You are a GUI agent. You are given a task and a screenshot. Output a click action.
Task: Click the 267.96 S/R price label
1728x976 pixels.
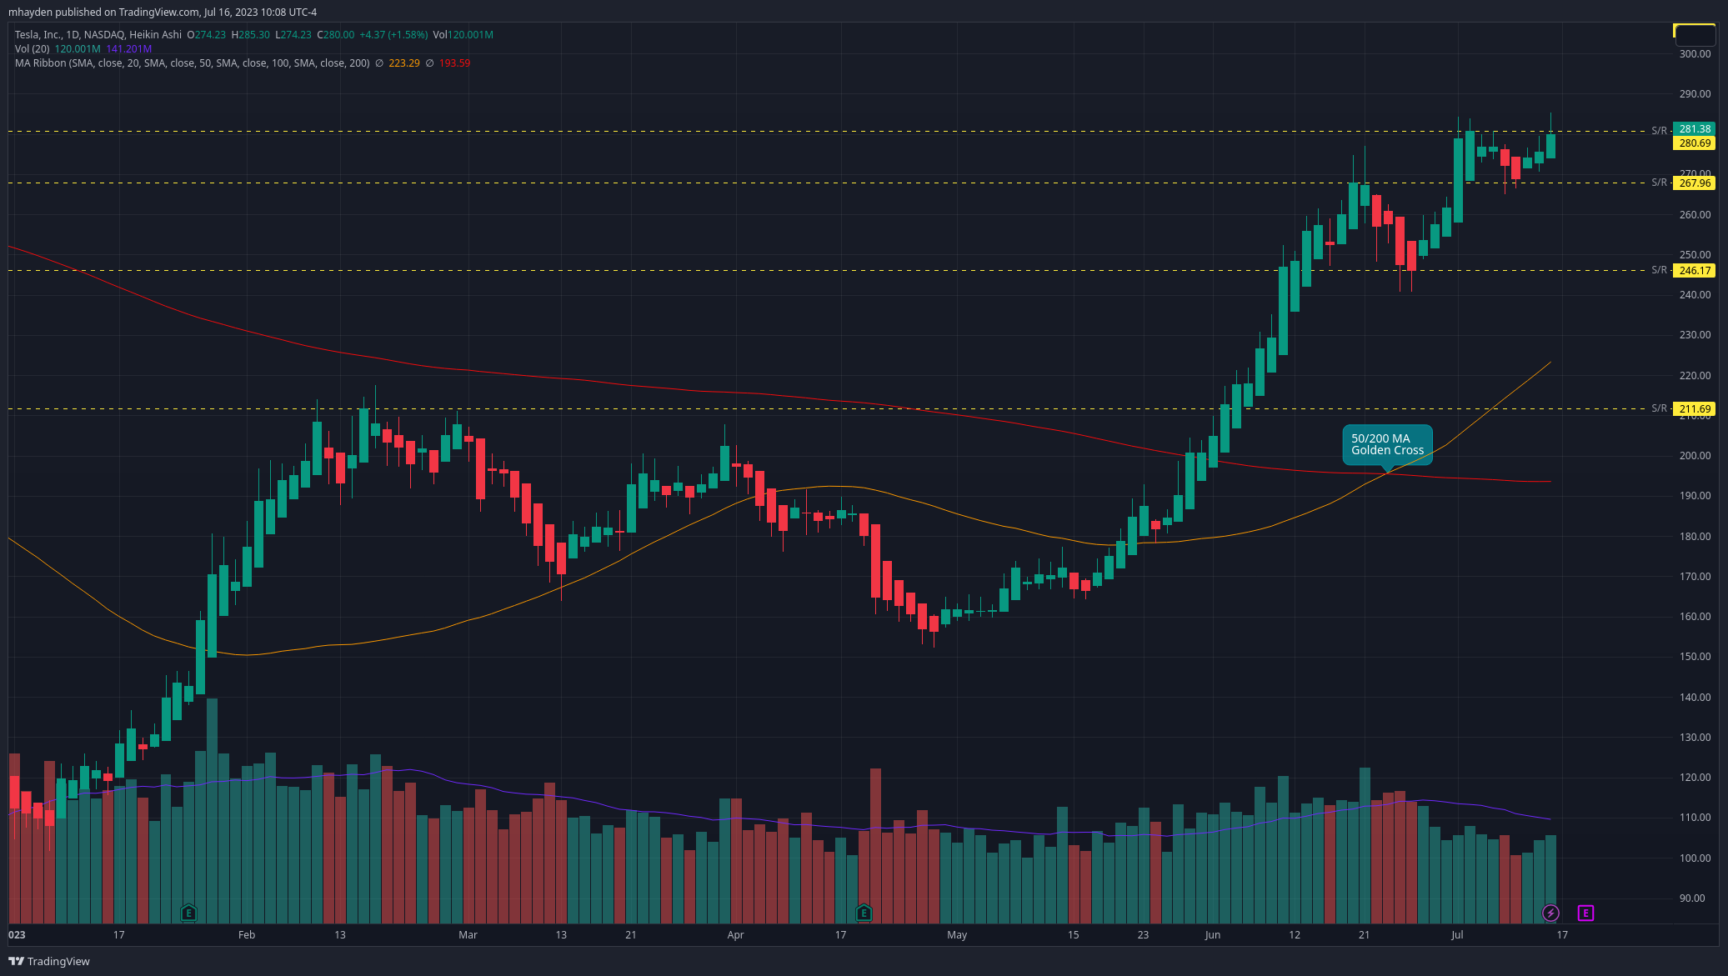pyautogui.click(x=1695, y=183)
